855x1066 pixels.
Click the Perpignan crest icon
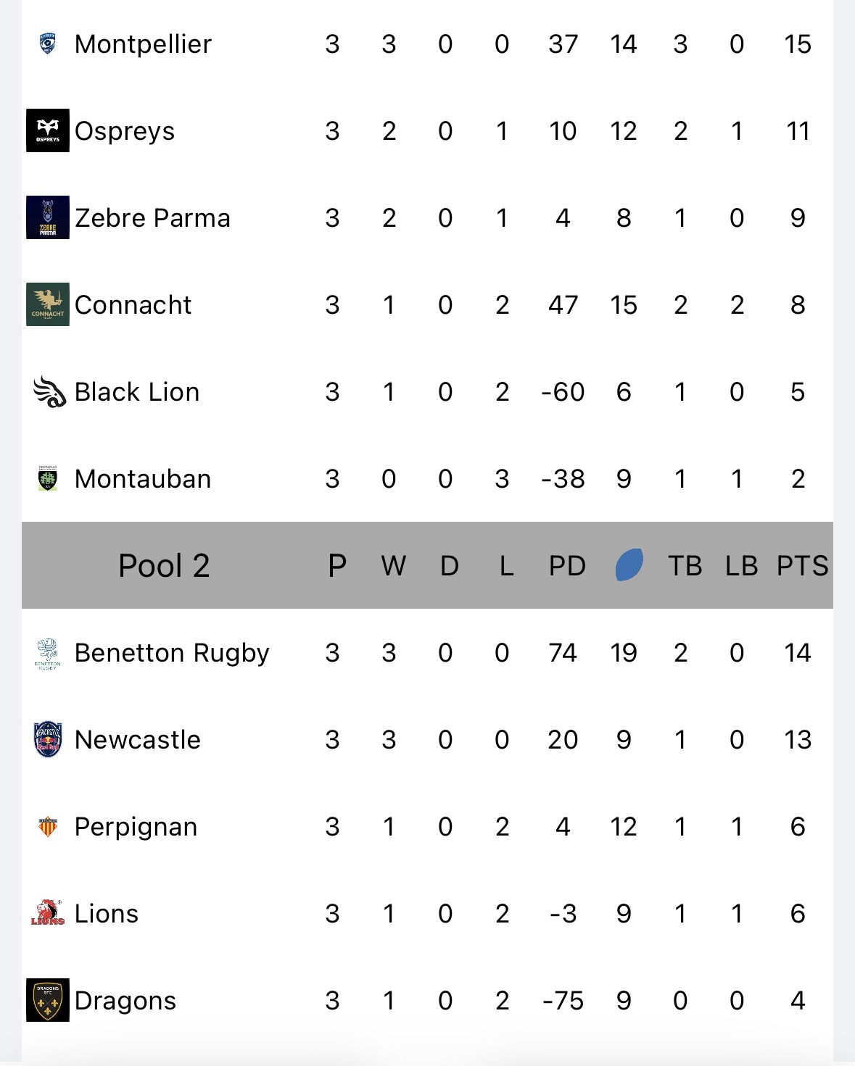click(48, 826)
